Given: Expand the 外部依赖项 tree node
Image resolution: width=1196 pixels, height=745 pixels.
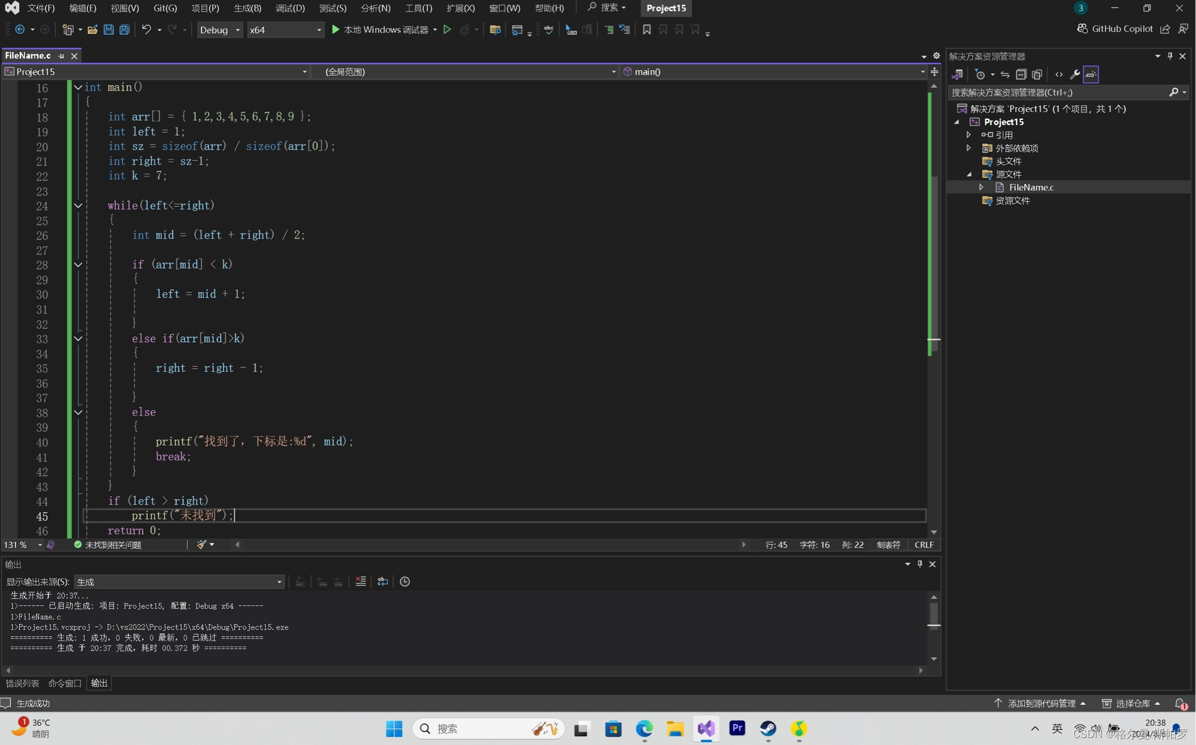Looking at the screenshot, I should tap(969, 148).
